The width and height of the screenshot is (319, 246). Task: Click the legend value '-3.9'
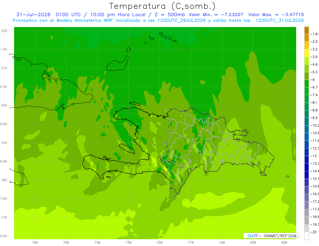click(x=314, y=57)
